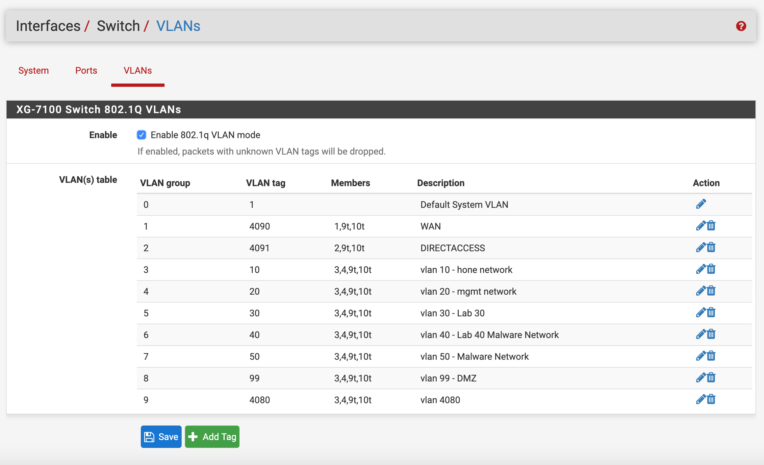This screenshot has width=764, height=465.
Task: Edit vlan 50 Malware Network entry
Action: [701, 356]
